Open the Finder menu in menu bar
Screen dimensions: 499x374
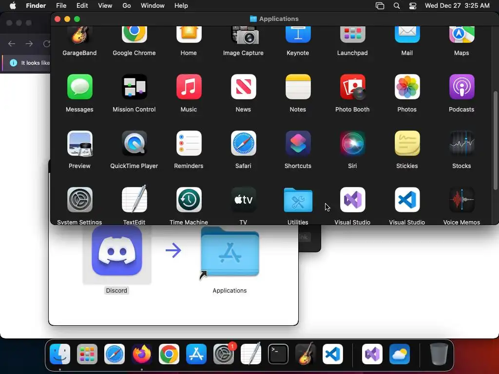36,6
